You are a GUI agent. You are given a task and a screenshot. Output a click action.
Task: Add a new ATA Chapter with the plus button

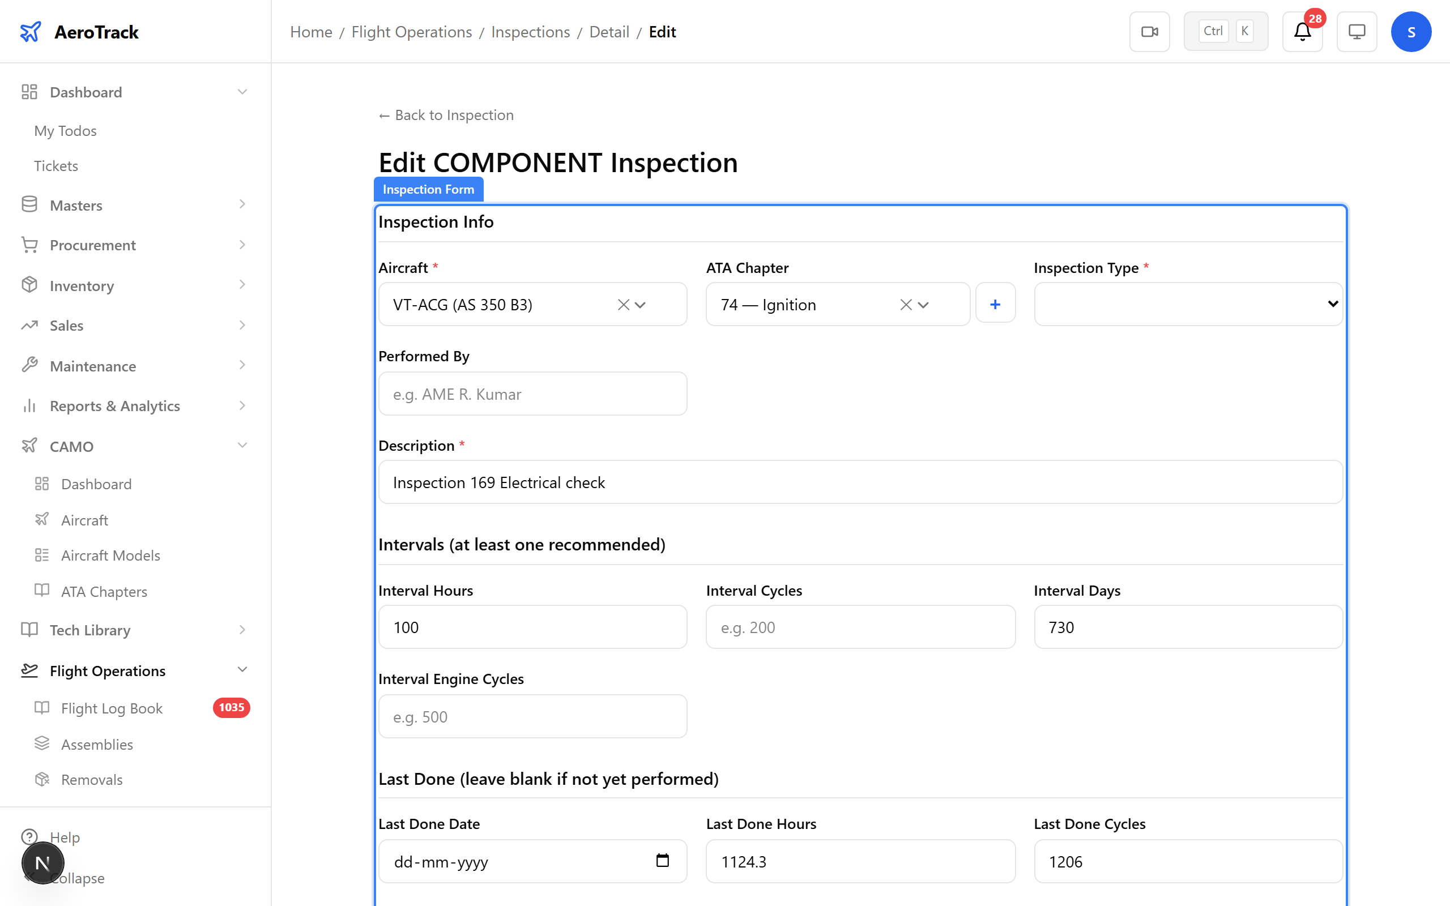click(x=995, y=303)
